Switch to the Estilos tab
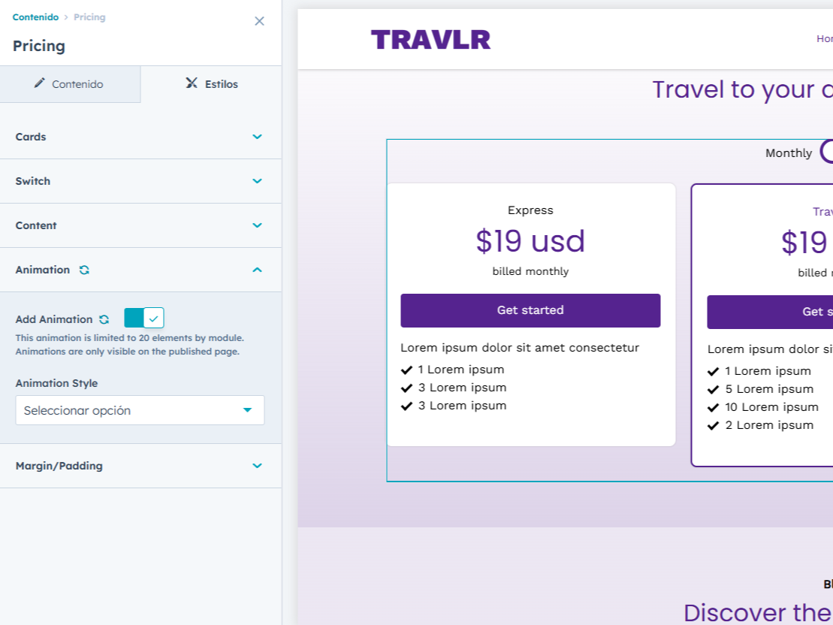Screen dimensions: 833x625 click(x=213, y=84)
